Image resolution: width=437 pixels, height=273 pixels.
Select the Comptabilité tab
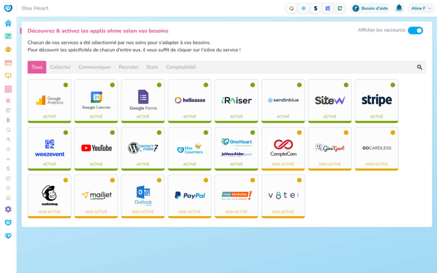(181, 67)
